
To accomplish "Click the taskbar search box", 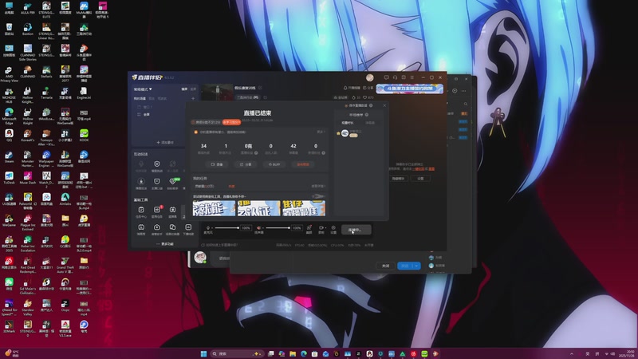I will 236,353.
